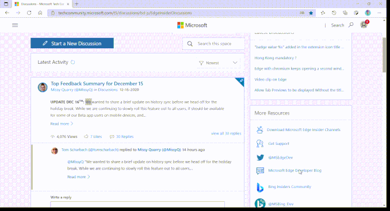This screenshot has width=390, height=211.
Task: Open Top Feedback Summary for December 15
Action: point(97,83)
